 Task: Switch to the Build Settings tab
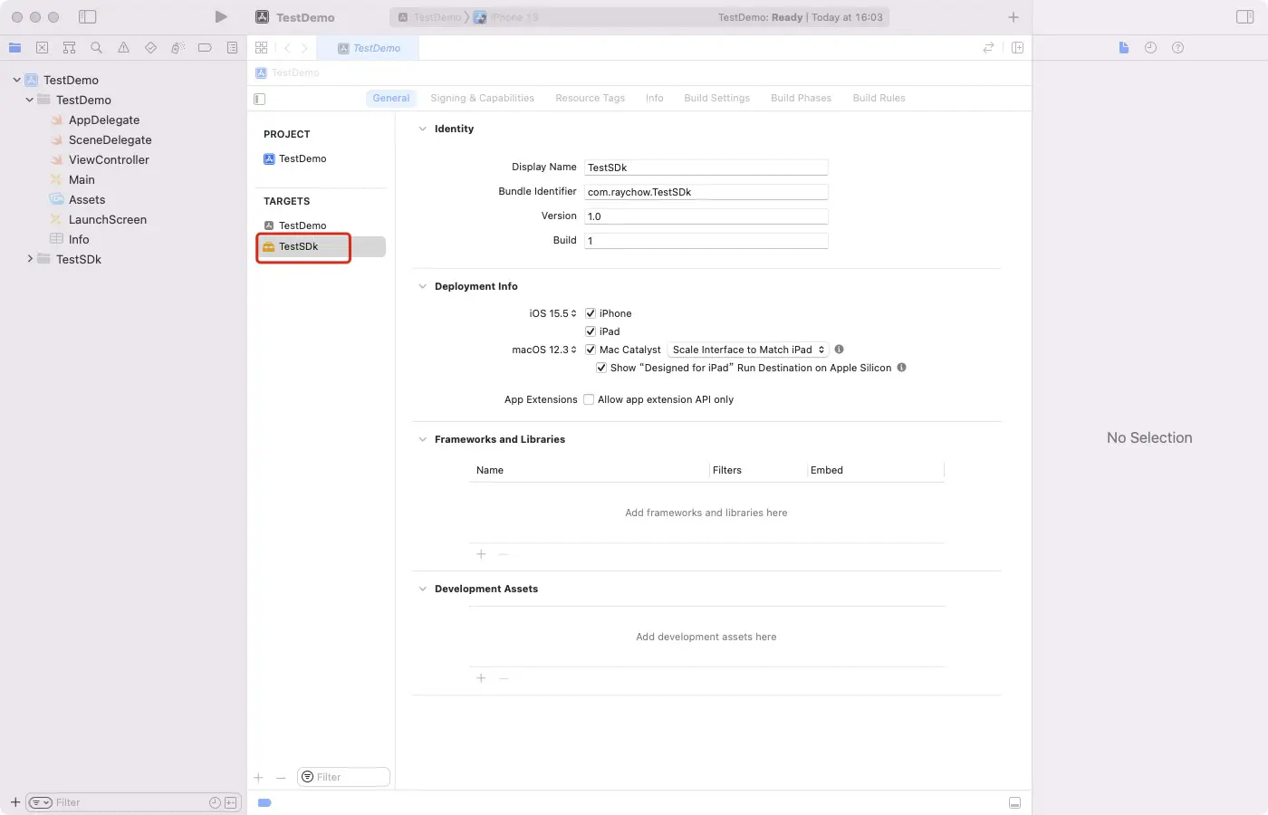coord(716,98)
